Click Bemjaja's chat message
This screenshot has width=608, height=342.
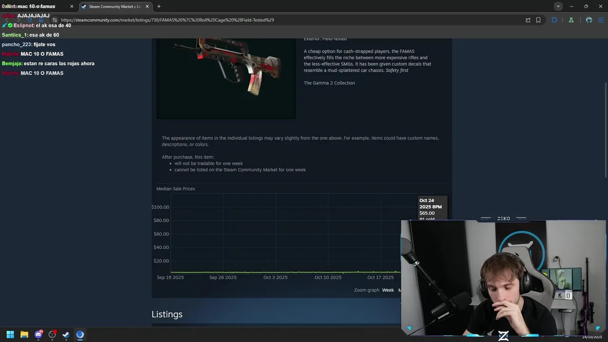[x=48, y=63]
